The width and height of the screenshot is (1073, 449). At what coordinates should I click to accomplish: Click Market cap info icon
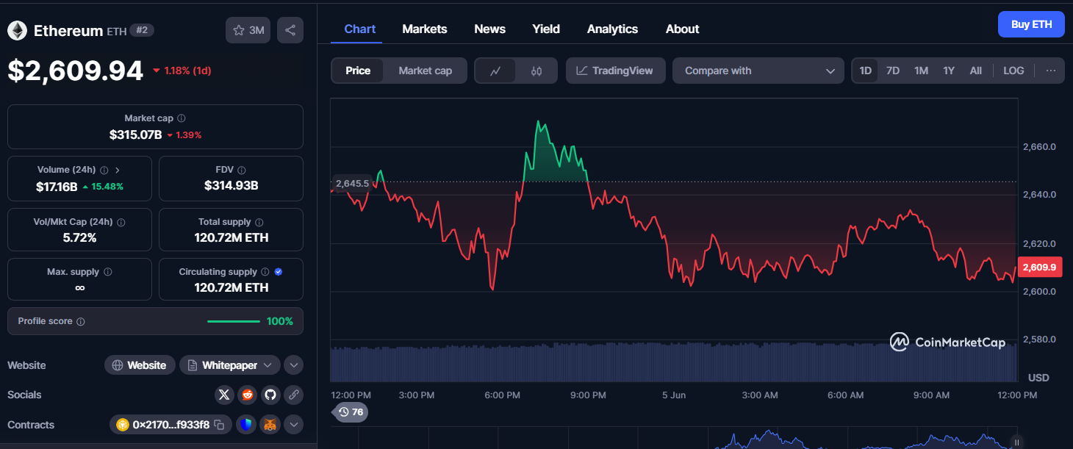(182, 118)
